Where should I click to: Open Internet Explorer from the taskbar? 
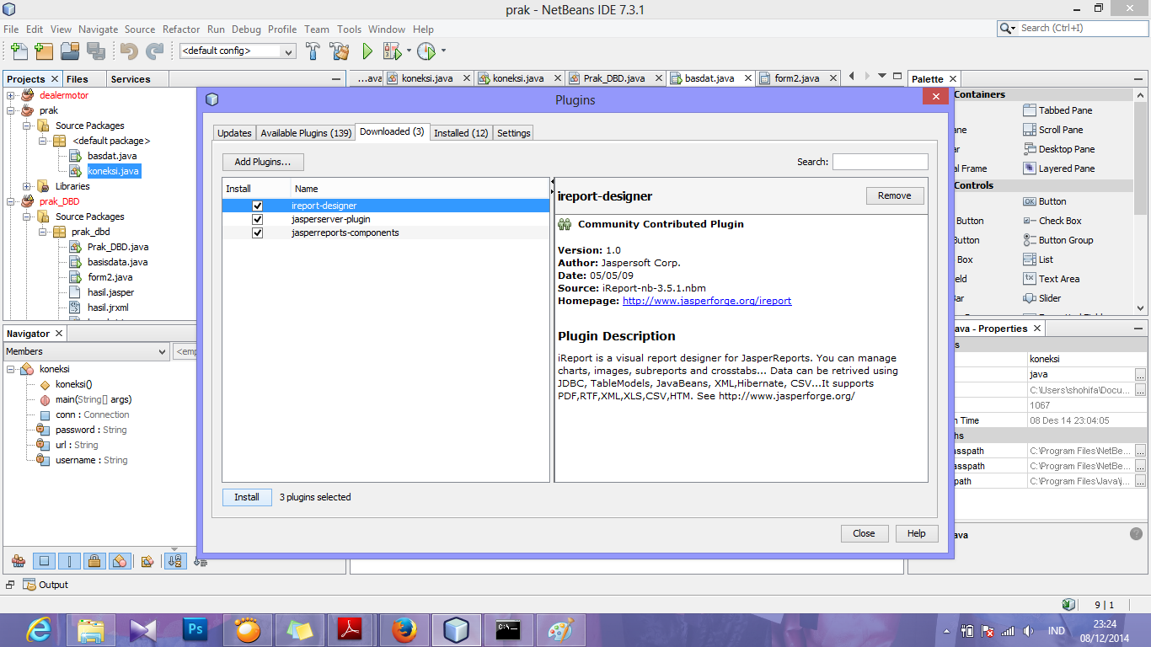click(x=39, y=629)
